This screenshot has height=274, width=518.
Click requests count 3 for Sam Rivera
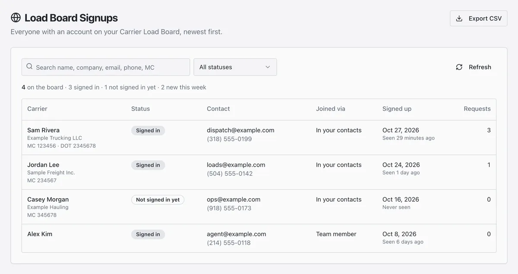(489, 130)
